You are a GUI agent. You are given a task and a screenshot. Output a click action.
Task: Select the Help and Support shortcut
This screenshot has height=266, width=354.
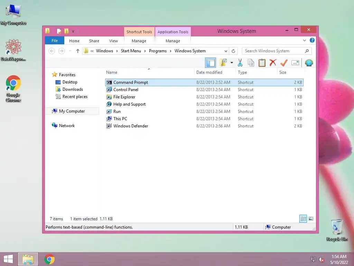click(204, 104)
